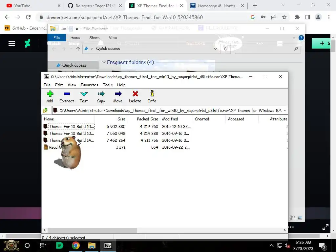Open Chrome from the taskbar
Screen dimensions: 336x252
click(76, 245)
